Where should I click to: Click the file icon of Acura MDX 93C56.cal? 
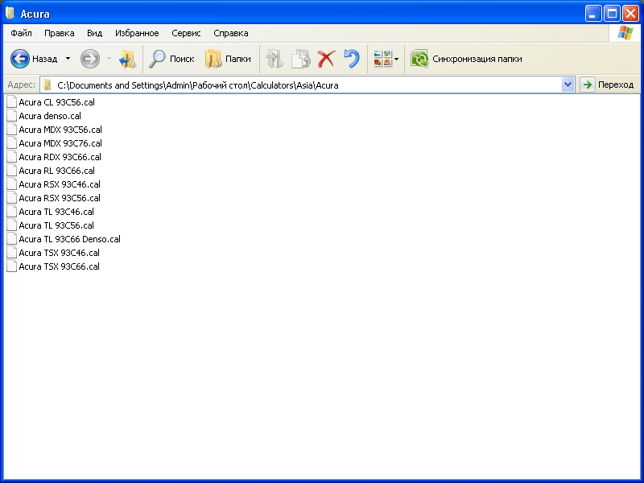[x=12, y=130]
